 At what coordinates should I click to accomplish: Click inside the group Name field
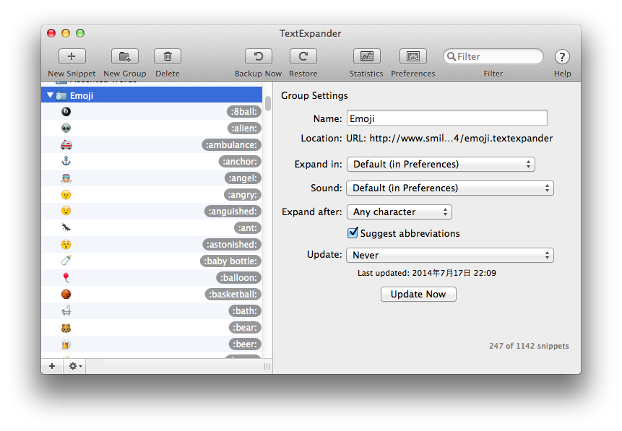pos(446,118)
